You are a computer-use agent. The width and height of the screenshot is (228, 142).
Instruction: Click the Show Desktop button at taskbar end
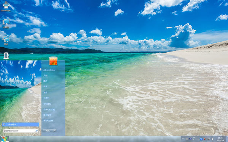pyautogui.click(x=227, y=139)
